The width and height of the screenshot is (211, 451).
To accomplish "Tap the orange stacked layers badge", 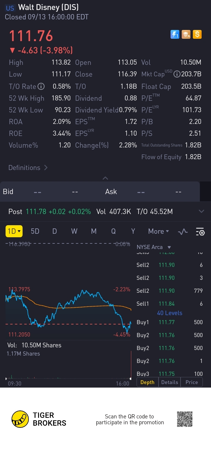I will coord(186,34).
